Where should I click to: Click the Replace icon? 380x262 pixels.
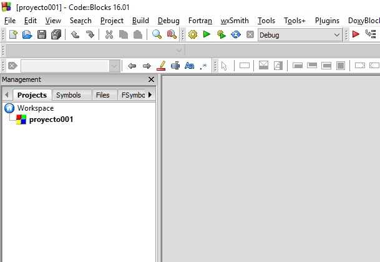[172, 34]
